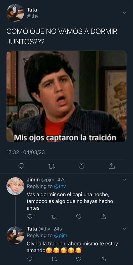Open Tata's profile avatar at top

click(15, 13)
